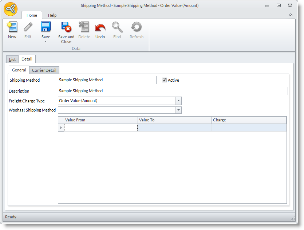This screenshot has width=304, height=230.
Task: Click the Edit pencil icon
Action: point(28,28)
